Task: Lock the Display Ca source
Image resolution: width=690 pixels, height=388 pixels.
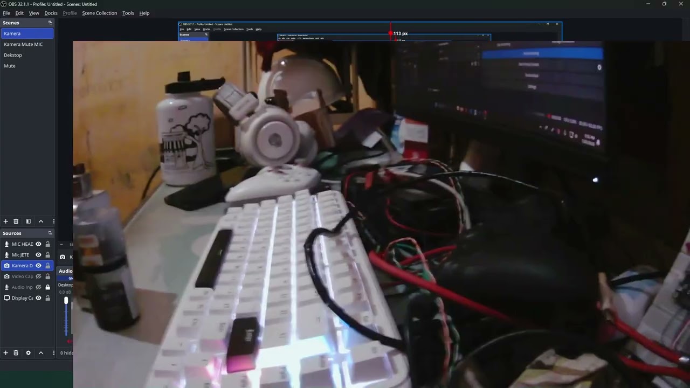Action: (47, 298)
